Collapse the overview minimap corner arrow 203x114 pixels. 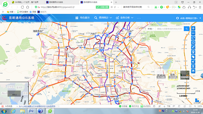pyautogui.click(x=1, y=103)
